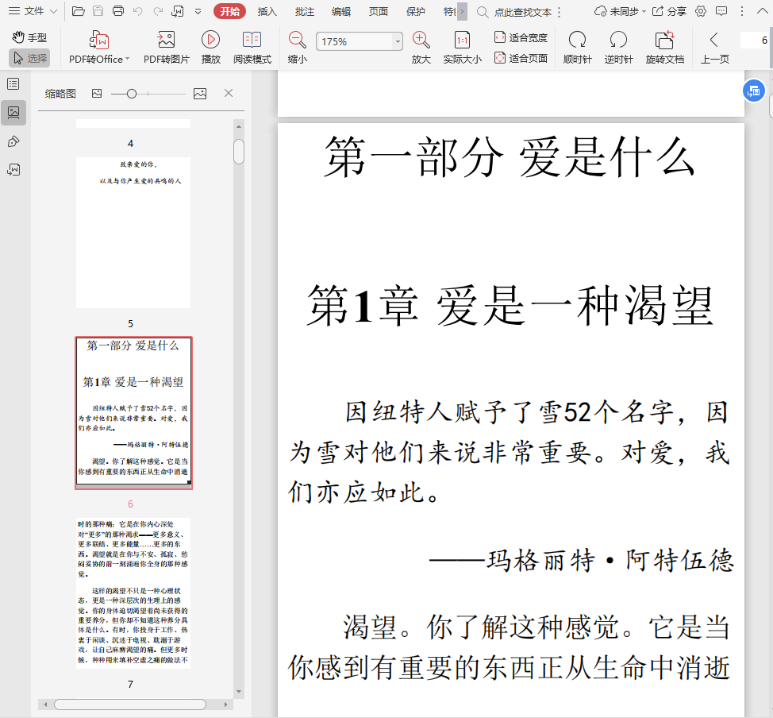The width and height of the screenshot is (773, 718).
Task: Select the 选择 selection tool
Action: (29, 58)
